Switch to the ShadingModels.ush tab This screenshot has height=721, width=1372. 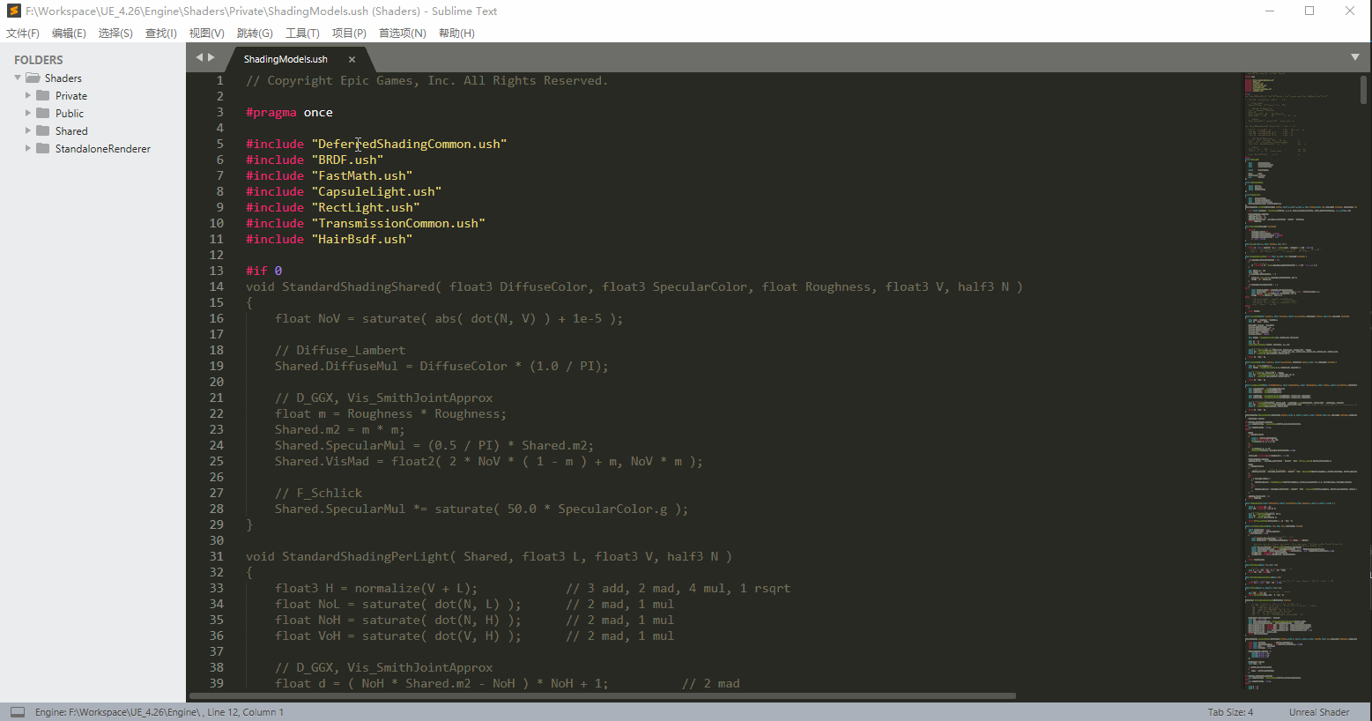(286, 59)
